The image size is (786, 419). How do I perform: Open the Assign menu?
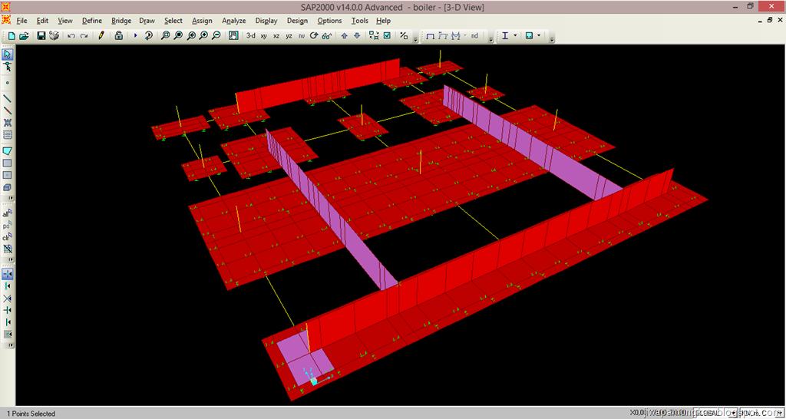point(202,21)
